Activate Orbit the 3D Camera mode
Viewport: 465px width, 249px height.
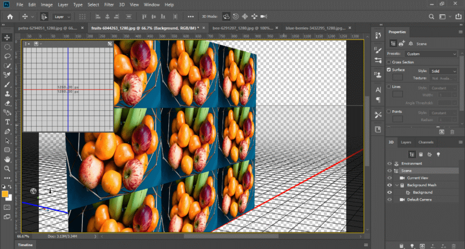point(226,17)
